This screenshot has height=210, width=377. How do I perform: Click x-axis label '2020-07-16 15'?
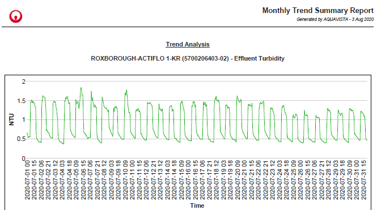point(196,180)
